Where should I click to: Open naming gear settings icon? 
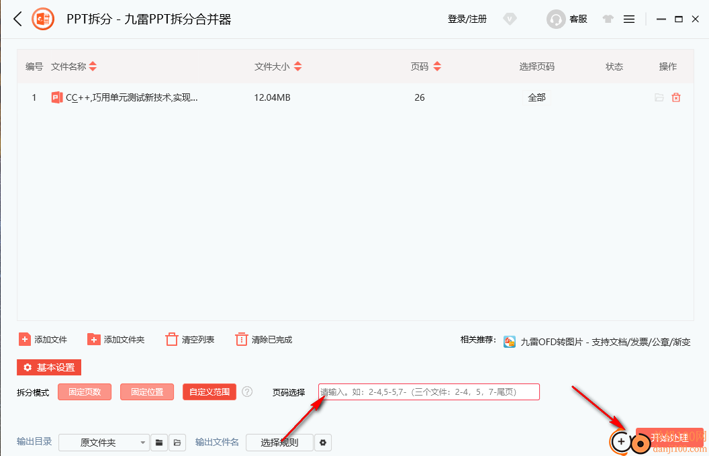pos(323,443)
